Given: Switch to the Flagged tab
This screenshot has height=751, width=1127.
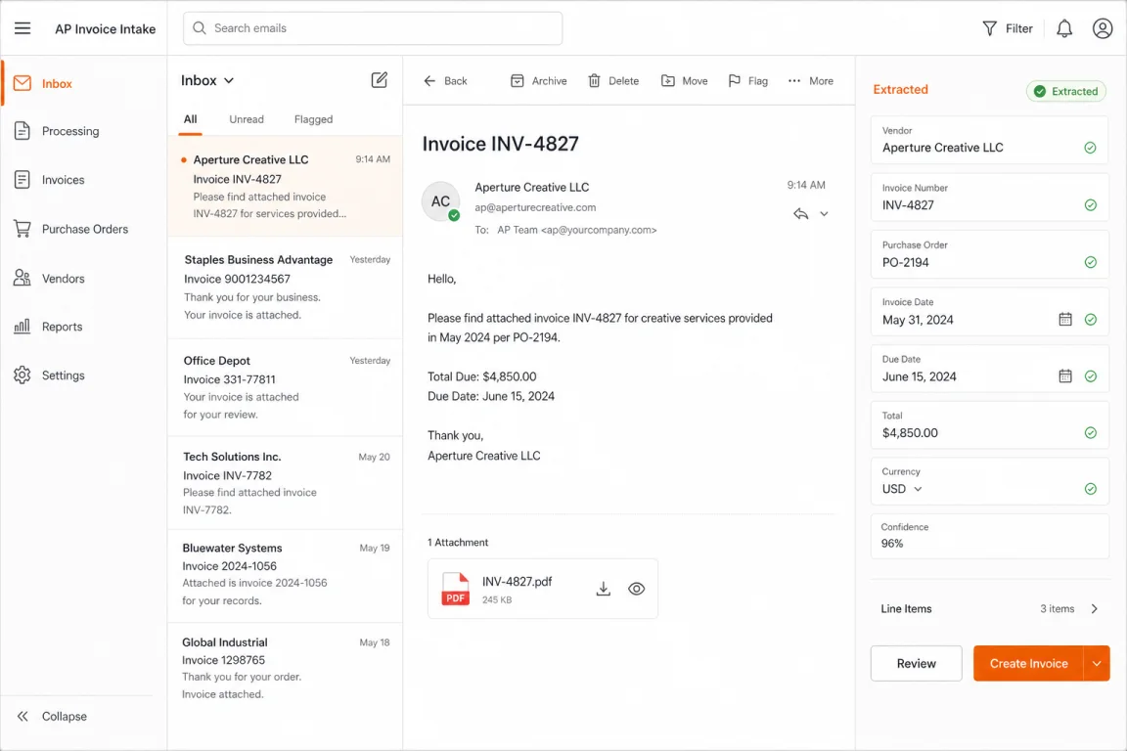Looking at the screenshot, I should (x=313, y=119).
